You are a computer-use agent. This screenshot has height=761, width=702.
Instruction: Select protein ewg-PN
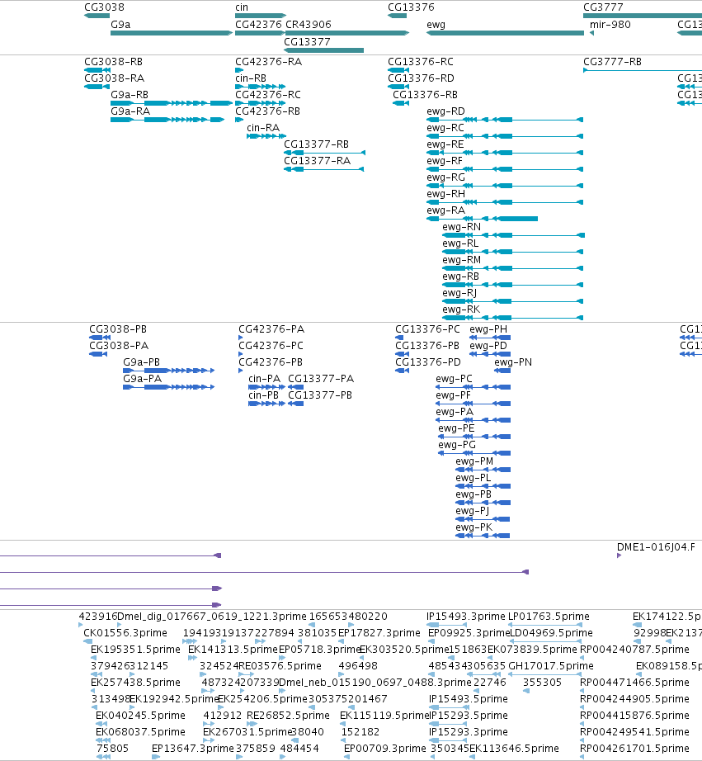(x=513, y=362)
